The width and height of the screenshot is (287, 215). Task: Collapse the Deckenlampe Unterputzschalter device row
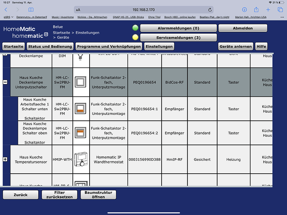[x=5, y=82]
